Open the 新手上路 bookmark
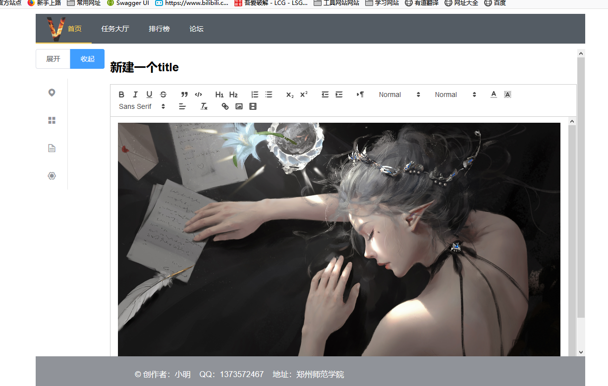The image size is (608, 386). tap(44, 3)
